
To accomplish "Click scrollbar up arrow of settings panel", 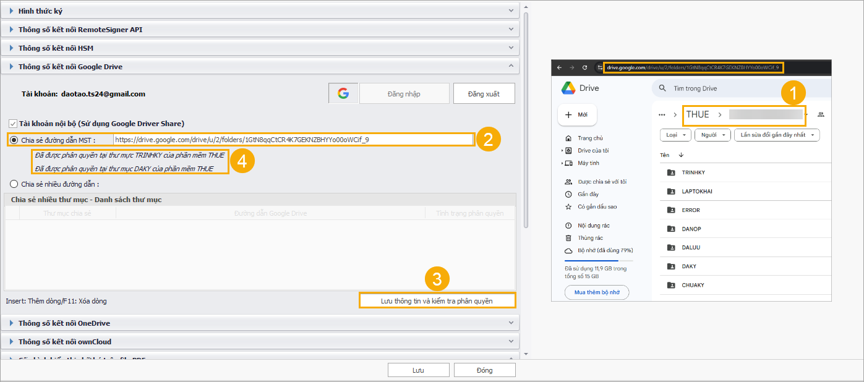I will point(526,7).
